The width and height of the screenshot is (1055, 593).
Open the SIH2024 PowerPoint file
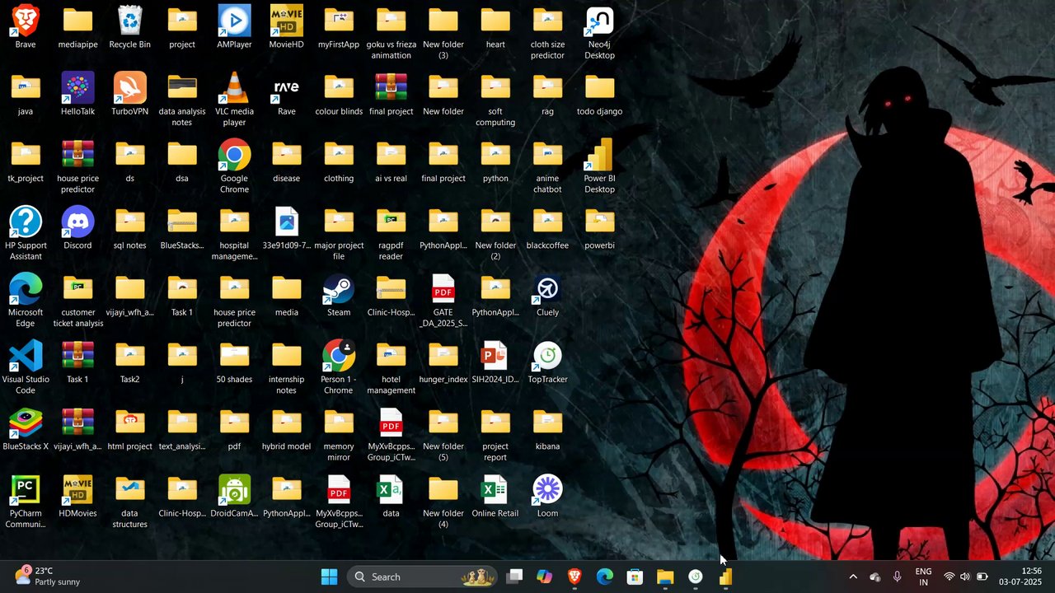(x=495, y=361)
